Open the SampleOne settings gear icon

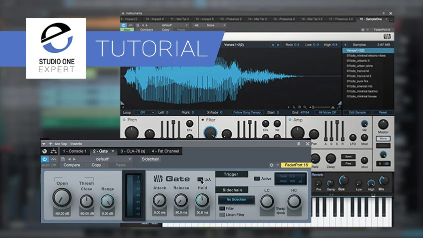(363, 30)
